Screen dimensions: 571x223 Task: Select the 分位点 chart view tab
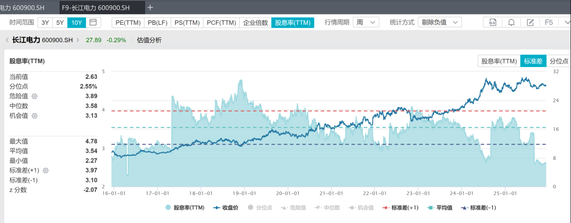(559, 61)
